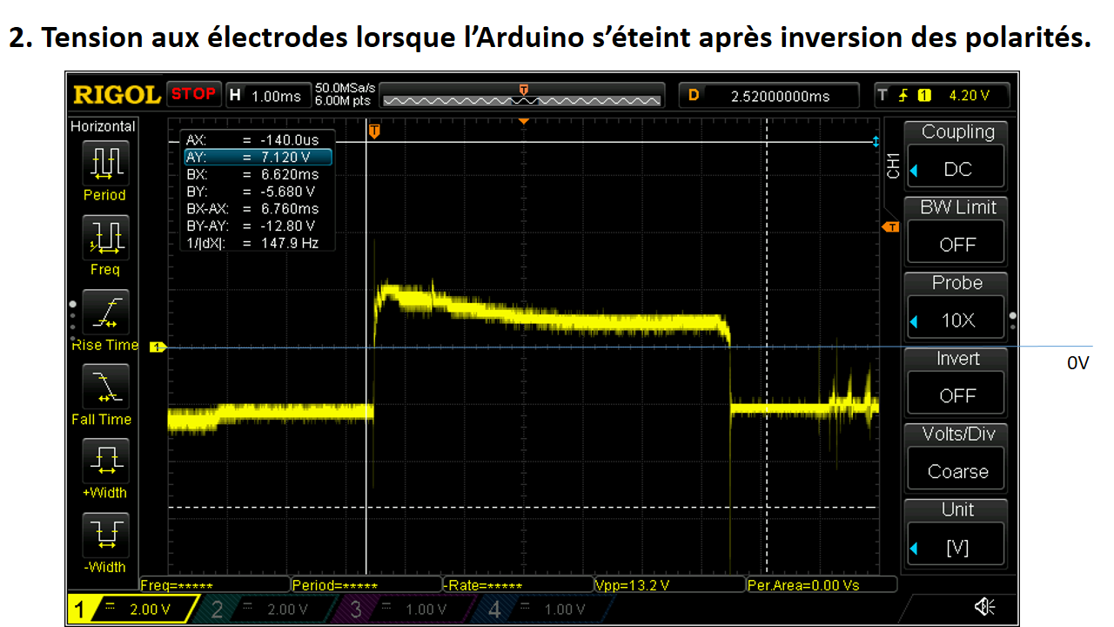The image size is (1114, 627).
Task: Click the BX cursor value 6.620ms
Action: 289,174
